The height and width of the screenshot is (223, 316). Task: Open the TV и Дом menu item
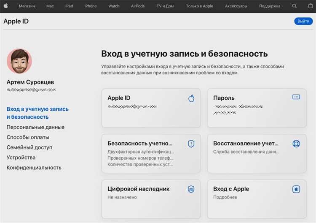[x=165, y=6]
